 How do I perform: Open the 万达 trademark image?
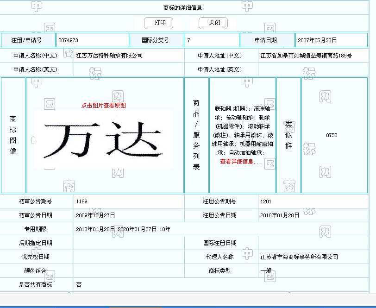(104, 139)
